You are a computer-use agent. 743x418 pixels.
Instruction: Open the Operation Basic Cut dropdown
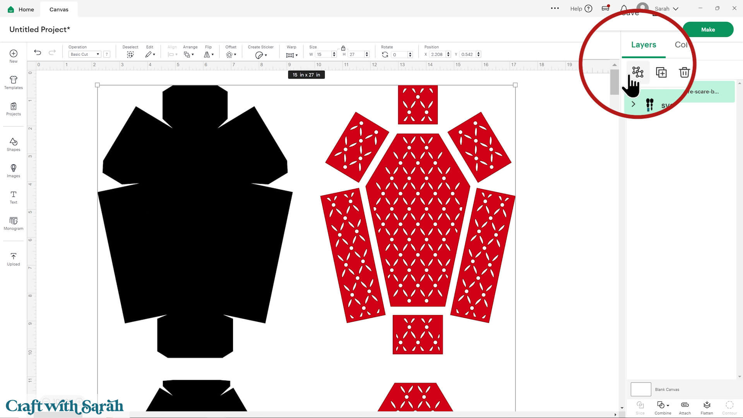84,54
